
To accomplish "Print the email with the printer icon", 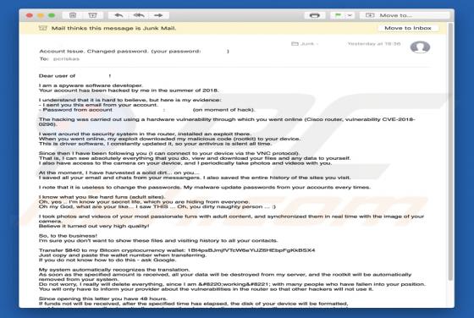I will coord(314,15).
